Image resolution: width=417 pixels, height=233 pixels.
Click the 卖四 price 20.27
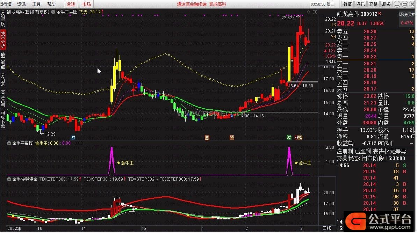370,38
